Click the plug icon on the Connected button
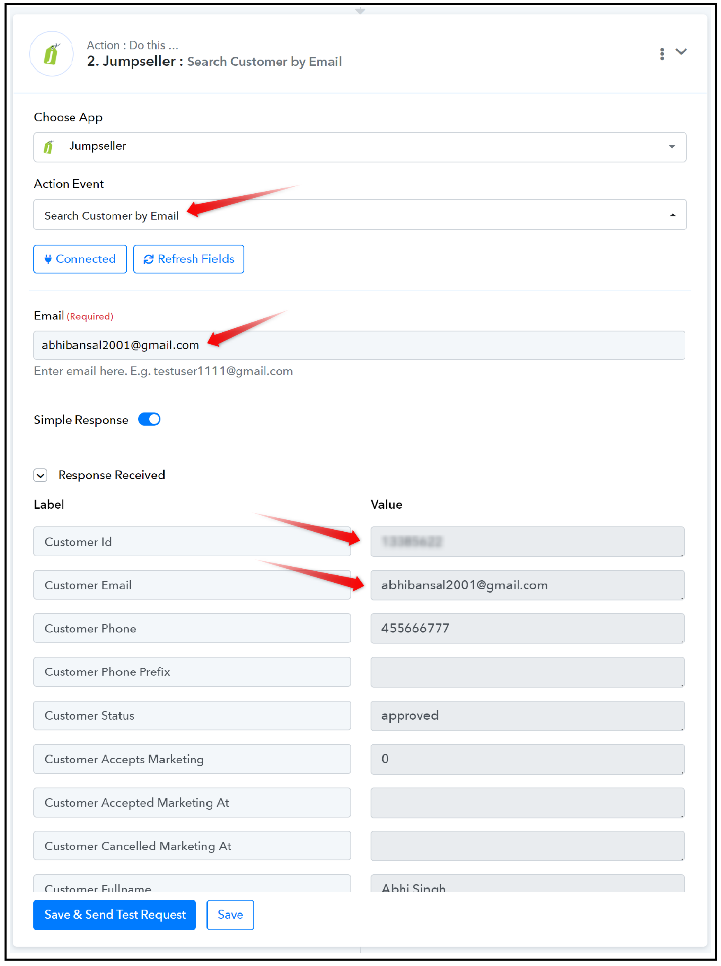 (48, 259)
